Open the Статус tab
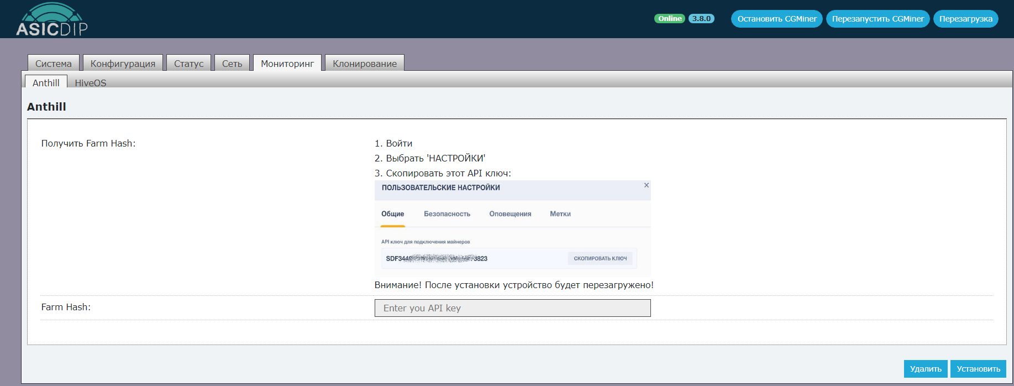 coord(188,63)
